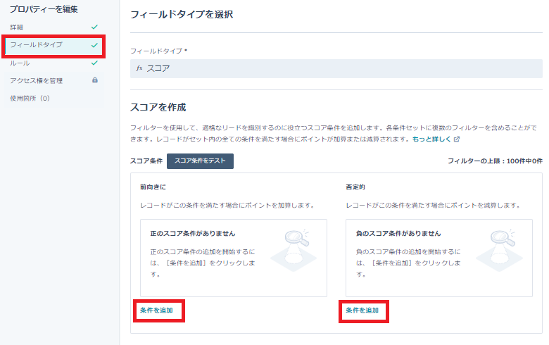The height and width of the screenshot is (345, 549).
Task: Click 条件を追加 under the 前向きに panel
Action: click(x=156, y=310)
